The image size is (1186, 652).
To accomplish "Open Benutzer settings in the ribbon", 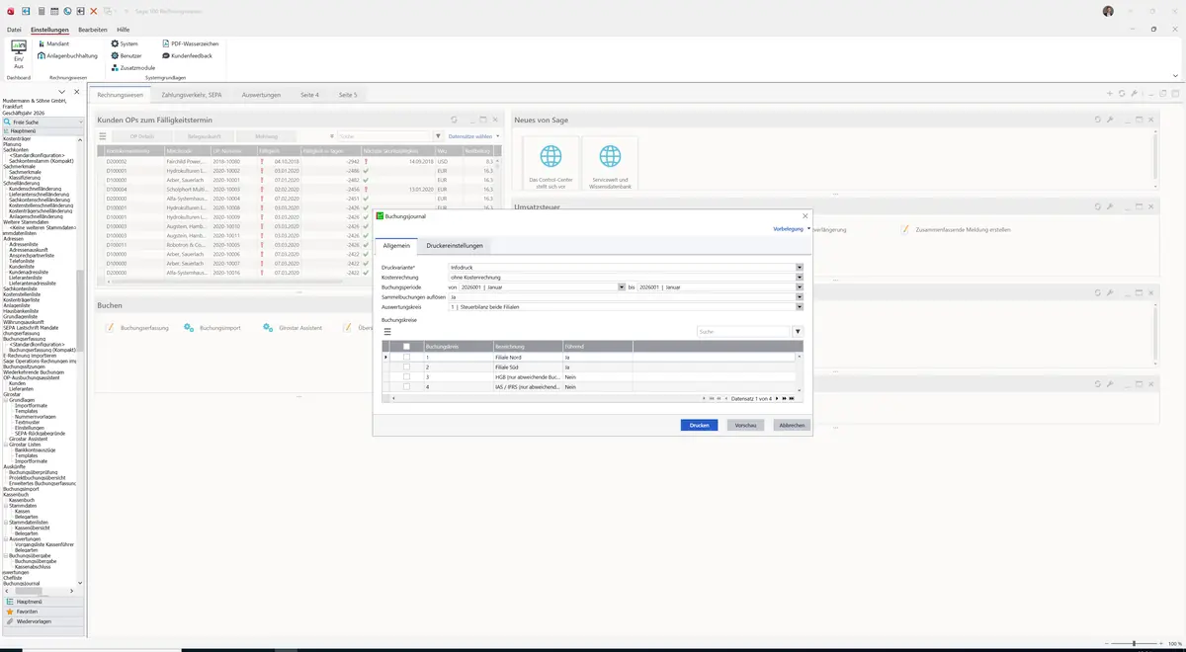I will pyautogui.click(x=127, y=56).
